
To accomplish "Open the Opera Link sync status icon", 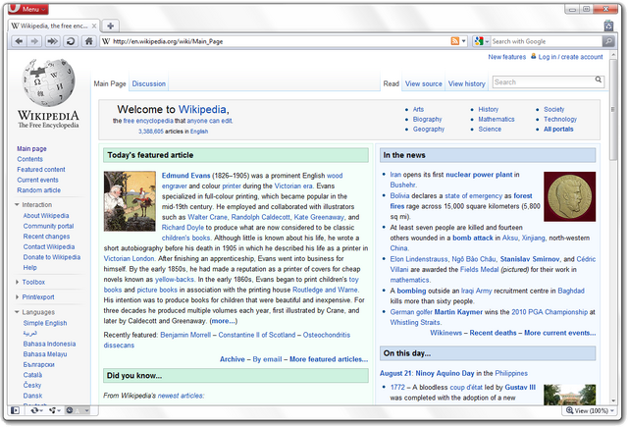I will coord(36,410).
